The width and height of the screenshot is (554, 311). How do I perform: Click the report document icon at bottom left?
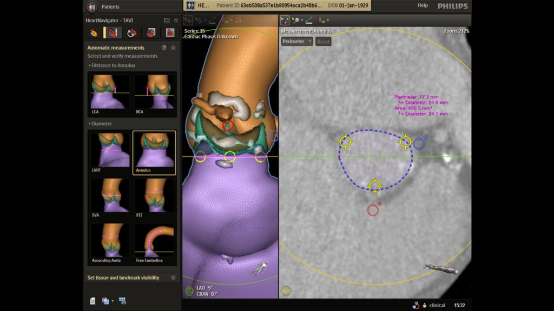pos(93,301)
